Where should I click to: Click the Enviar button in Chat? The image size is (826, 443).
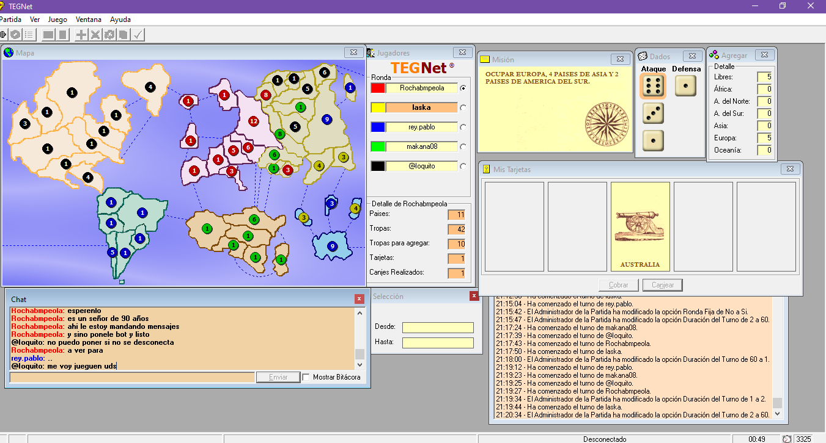click(x=278, y=377)
